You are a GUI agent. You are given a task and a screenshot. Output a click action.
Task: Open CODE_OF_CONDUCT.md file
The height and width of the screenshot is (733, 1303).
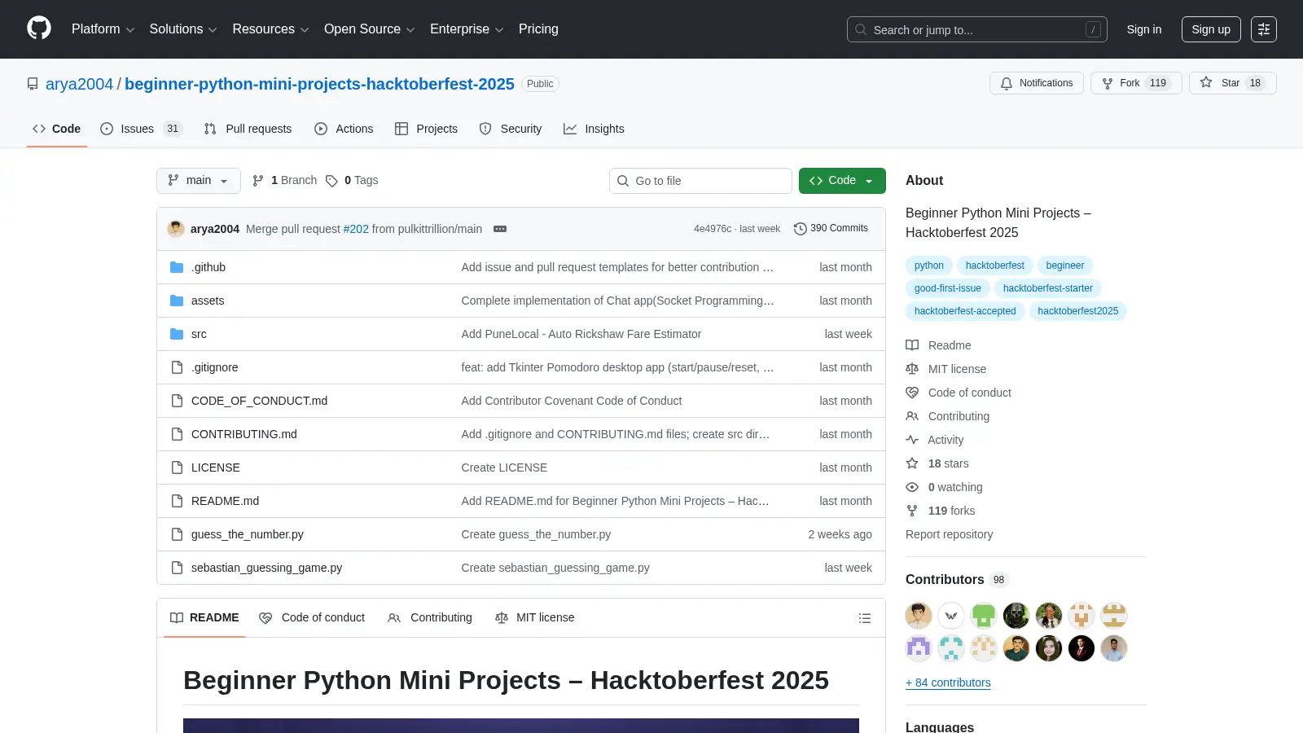click(x=259, y=401)
